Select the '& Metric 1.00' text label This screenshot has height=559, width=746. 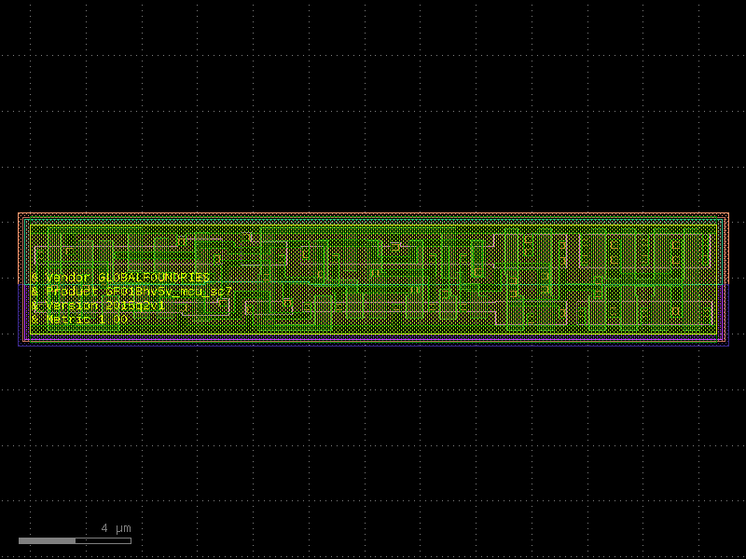coord(80,320)
